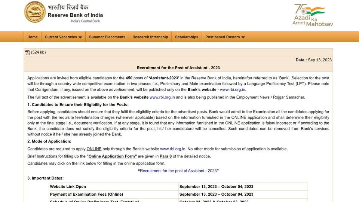359x202 pixels.
Task: Go to Summer Placements page
Action: click(107, 37)
